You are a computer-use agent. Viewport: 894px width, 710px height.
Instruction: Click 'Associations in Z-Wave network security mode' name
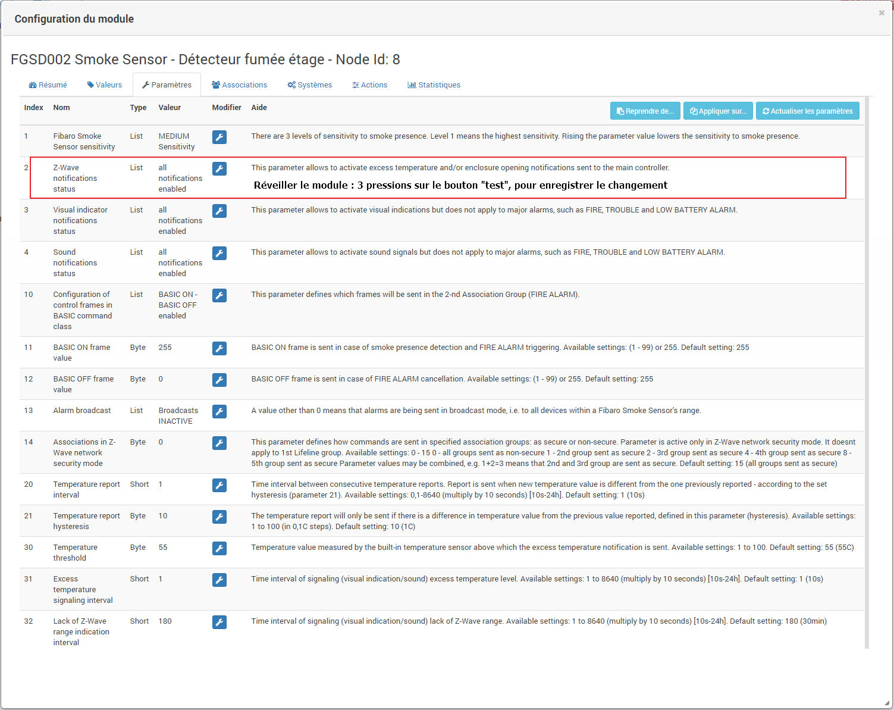[84, 453]
